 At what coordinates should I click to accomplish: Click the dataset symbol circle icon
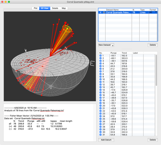point(104,12)
